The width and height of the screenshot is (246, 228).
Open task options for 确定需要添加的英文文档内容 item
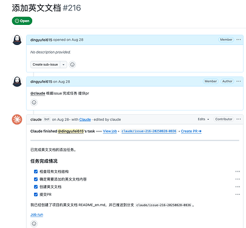tap(237, 179)
